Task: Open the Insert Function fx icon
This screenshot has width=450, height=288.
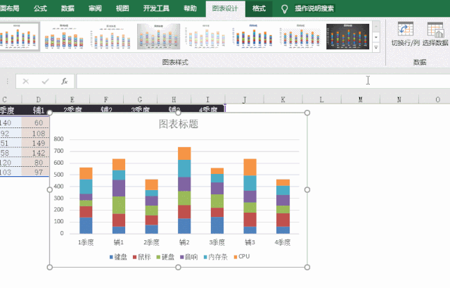Action: [64, 82]
